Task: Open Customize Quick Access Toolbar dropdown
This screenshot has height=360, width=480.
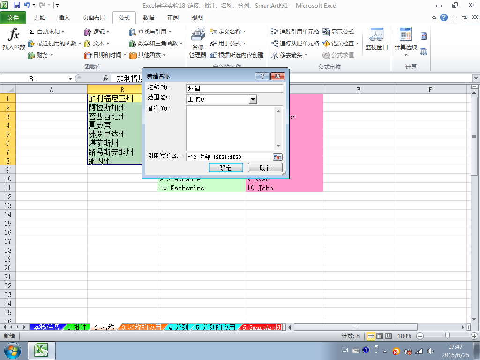Action: pos(57,6)
